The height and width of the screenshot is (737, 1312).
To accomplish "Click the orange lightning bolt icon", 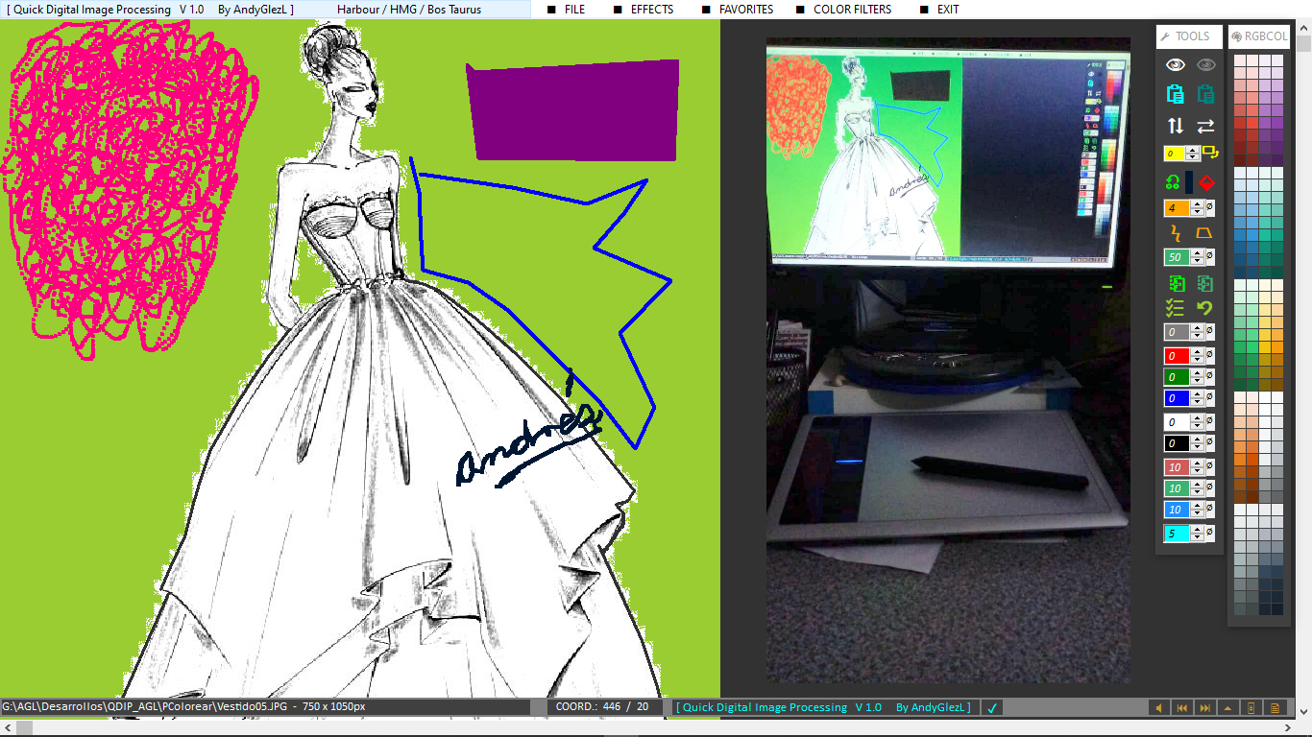I will [x=1175, y=233].
